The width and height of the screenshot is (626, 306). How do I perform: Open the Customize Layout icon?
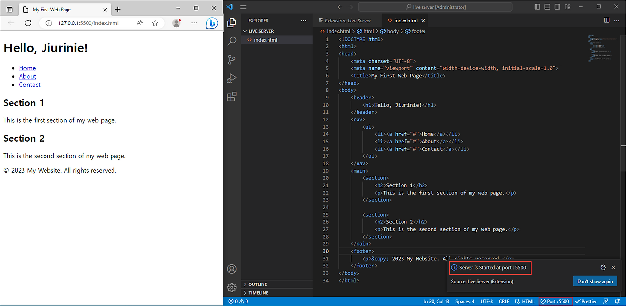click(567, 7)
